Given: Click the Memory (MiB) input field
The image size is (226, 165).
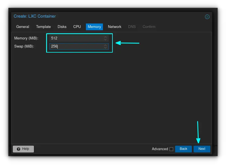Looking at the screenshot, I should tap(79, 38).
